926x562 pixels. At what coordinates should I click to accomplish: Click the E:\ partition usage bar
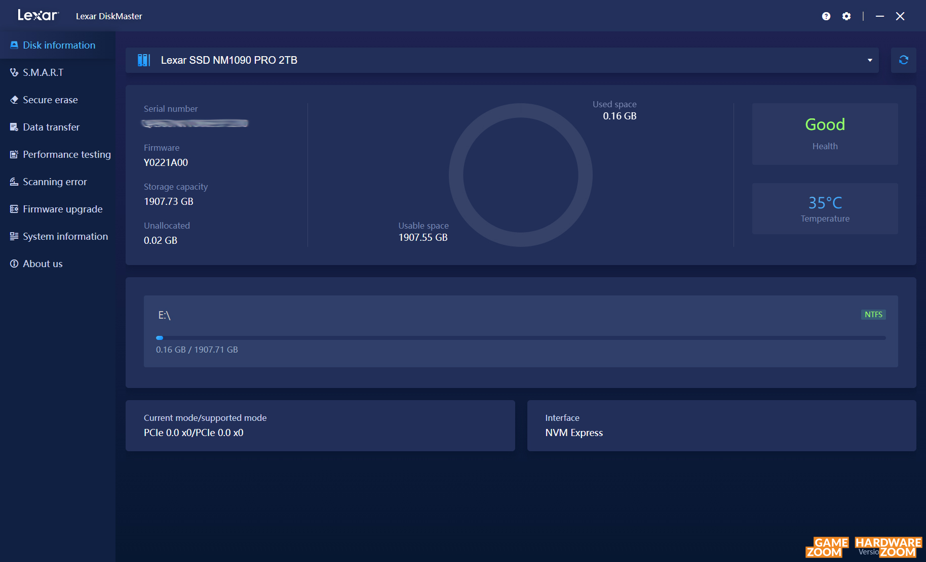[521, 338]
